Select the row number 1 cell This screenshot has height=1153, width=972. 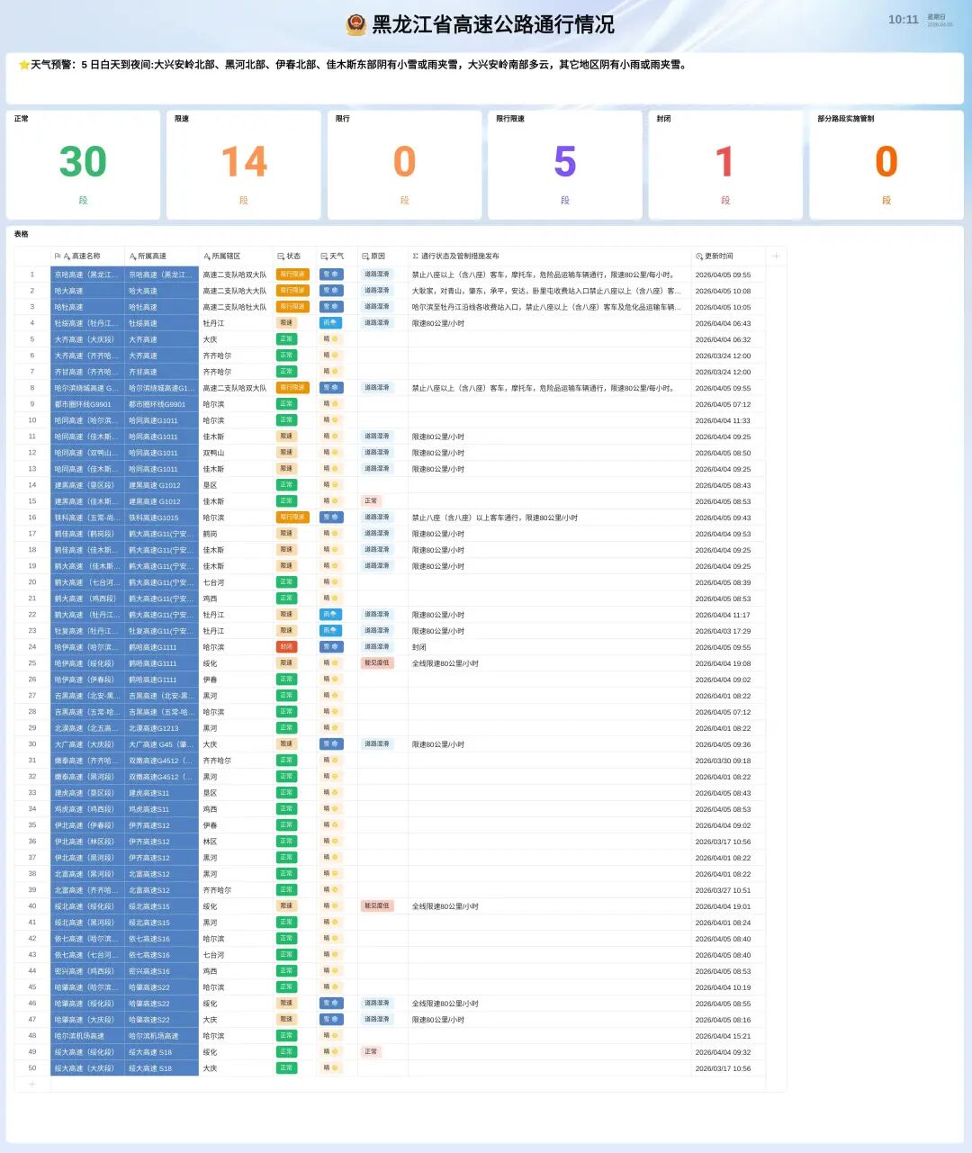coord(32,275)
